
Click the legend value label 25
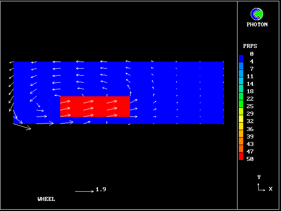tap(250, 106)
